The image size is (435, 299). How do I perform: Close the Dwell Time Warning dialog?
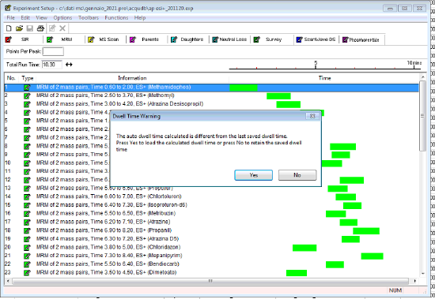[312, 116]
